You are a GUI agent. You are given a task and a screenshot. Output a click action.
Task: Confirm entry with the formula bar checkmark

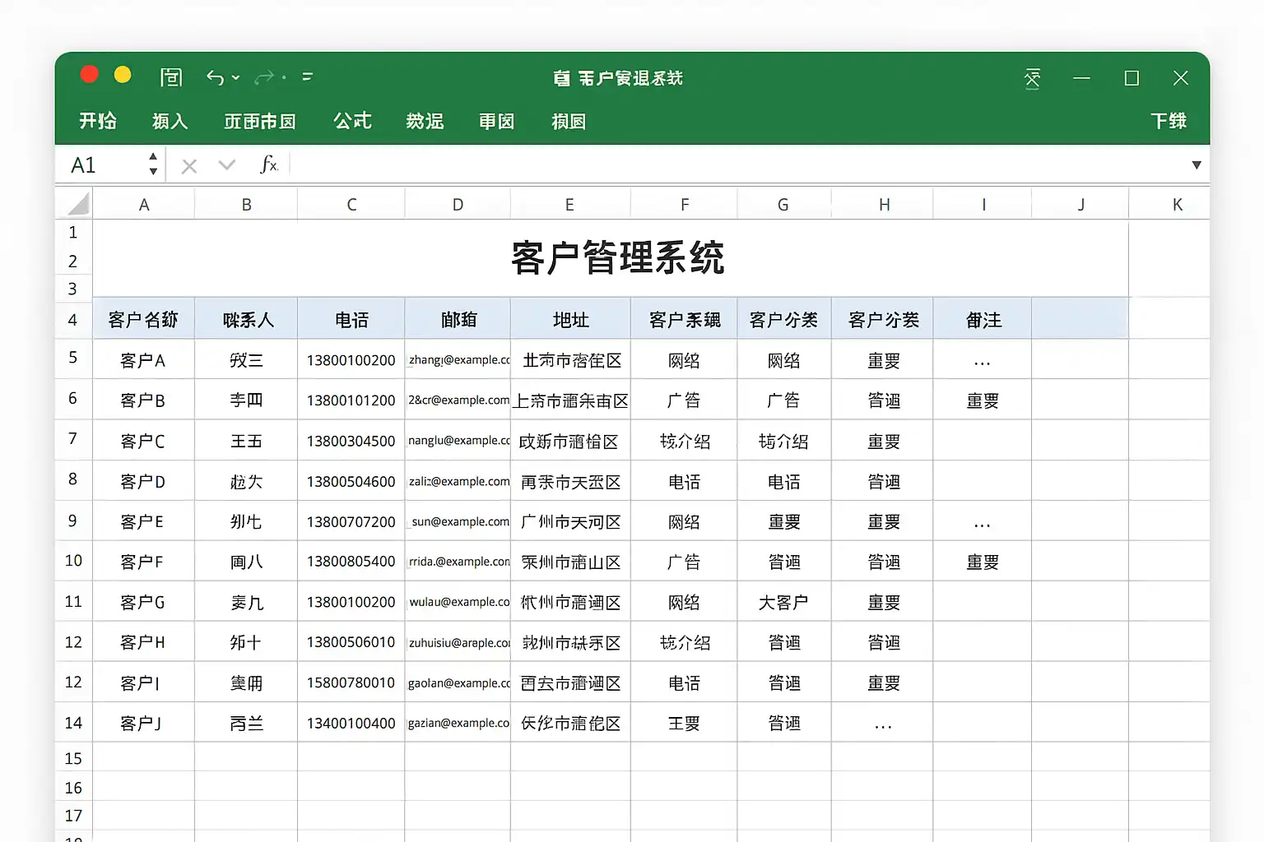227,165
